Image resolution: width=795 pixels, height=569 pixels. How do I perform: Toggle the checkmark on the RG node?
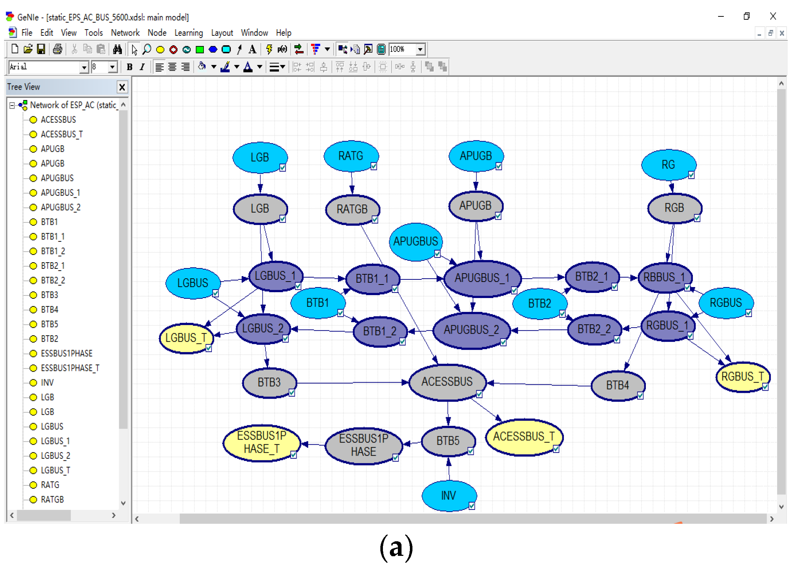click(691, 175)
